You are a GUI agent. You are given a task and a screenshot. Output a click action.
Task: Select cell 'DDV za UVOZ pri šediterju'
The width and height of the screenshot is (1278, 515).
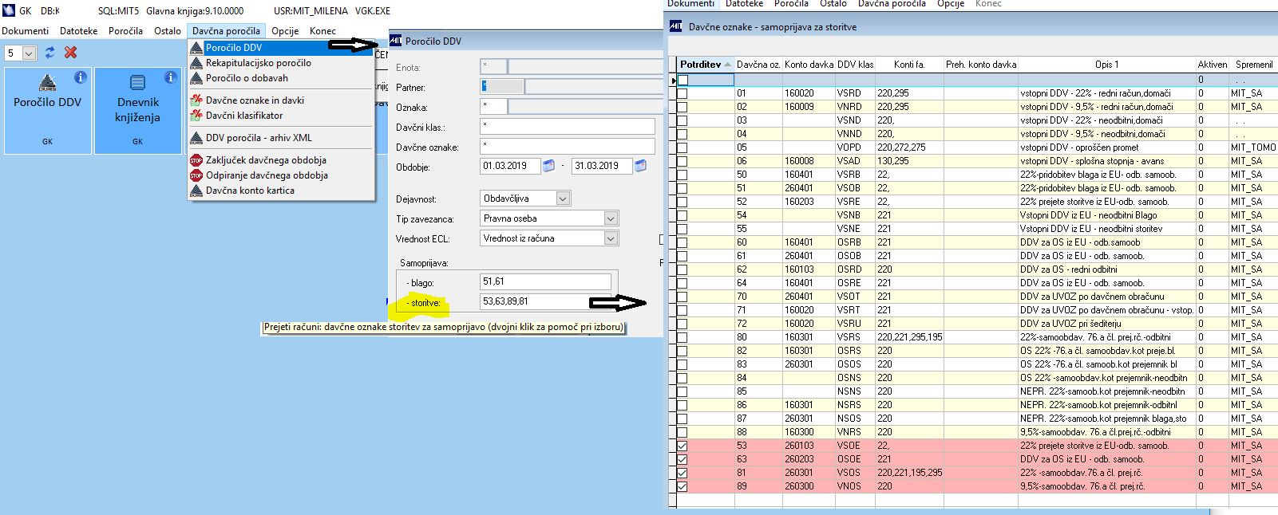click(x=1106, y=324)
